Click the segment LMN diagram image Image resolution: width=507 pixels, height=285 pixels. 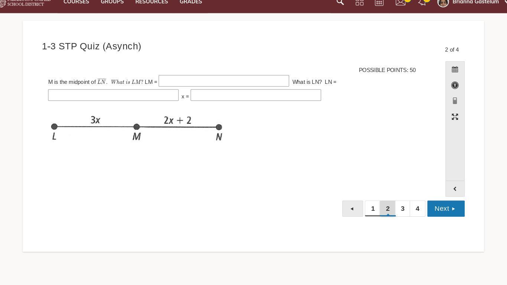click(137, 128)
